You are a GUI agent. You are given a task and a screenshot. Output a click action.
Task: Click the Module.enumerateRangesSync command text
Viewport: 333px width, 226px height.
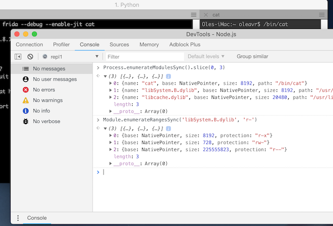180,120
